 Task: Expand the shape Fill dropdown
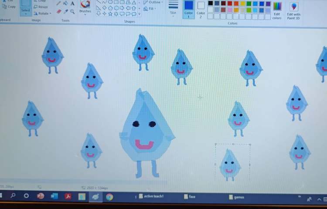coord(152,9)
